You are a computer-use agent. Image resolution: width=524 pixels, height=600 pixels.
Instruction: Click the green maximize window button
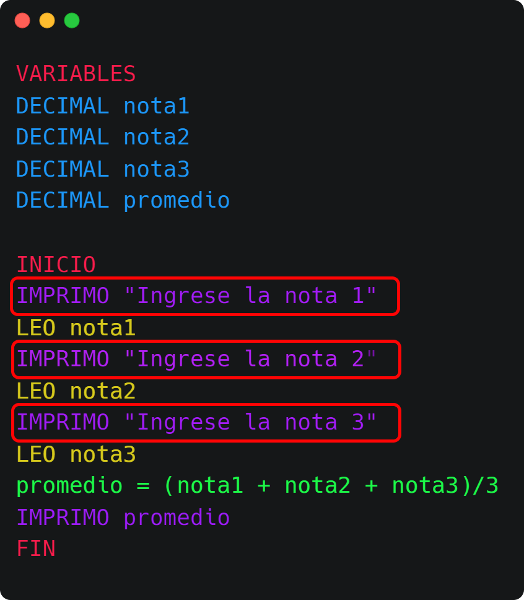click(72, 20)
